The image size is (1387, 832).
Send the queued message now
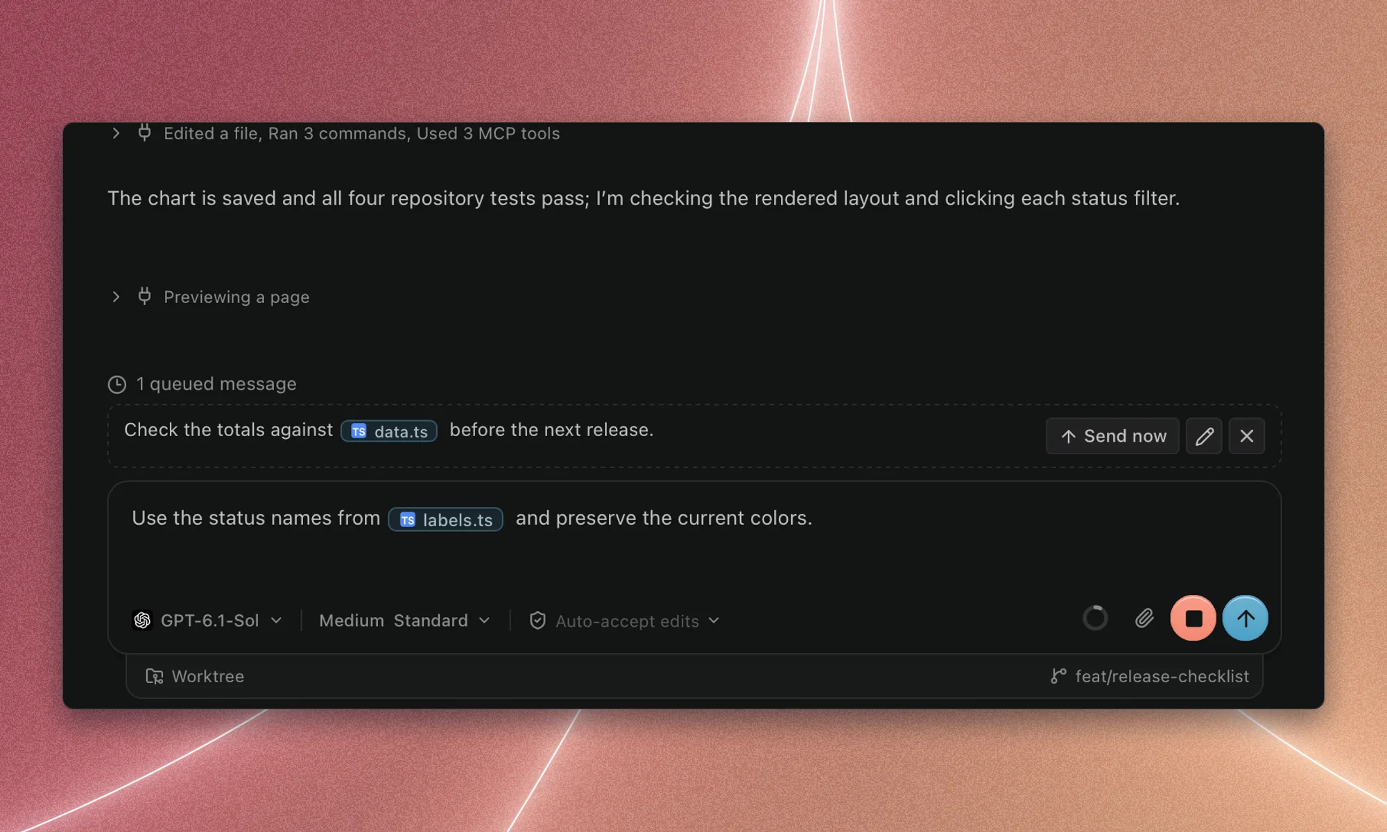[1112, 436]
